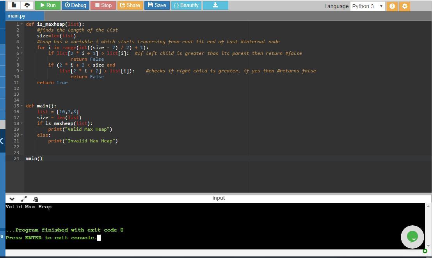This screenshot has width=432, height=258.
Task: Open the settings gear icon
Action: click(x=405, y=6)
